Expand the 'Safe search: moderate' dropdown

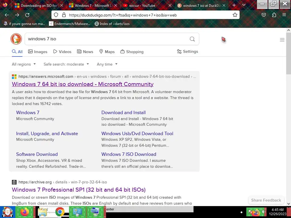click(66, 64)
